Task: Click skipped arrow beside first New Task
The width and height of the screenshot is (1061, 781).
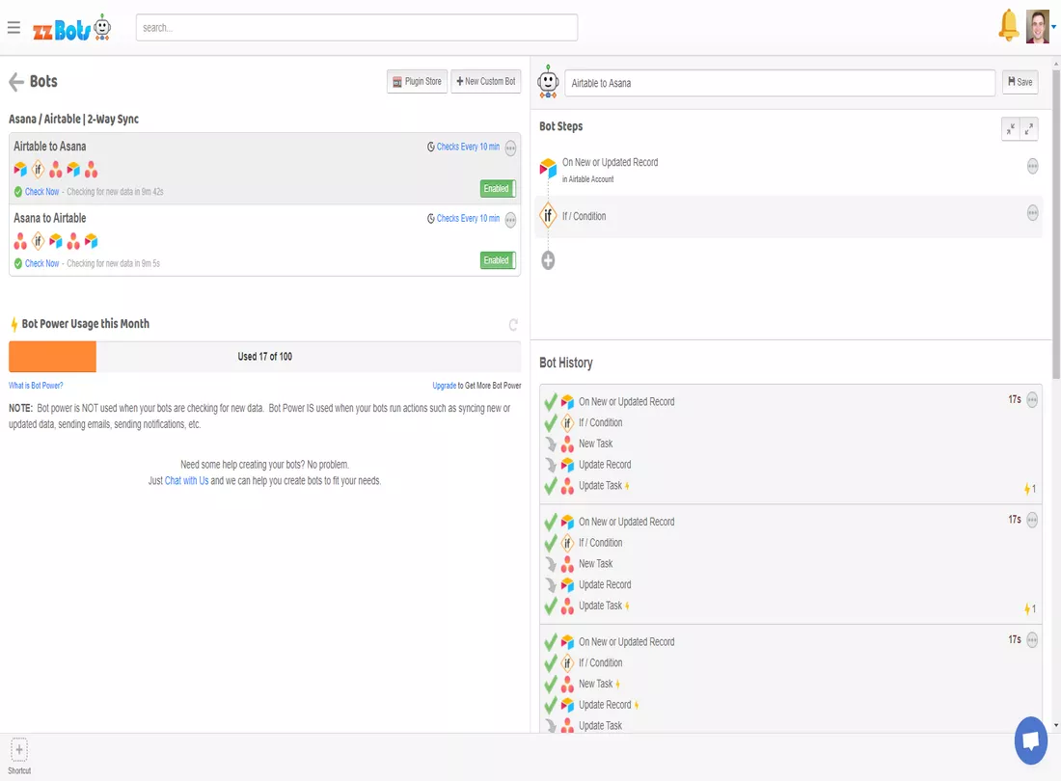Action: (x=551, y=444)
